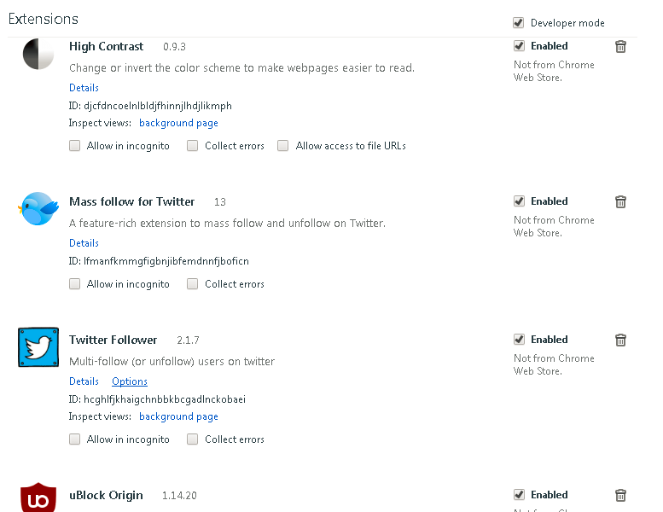Open Details link for High Contrast
Screen dimensions: 663x512
(x=84, y=88)
